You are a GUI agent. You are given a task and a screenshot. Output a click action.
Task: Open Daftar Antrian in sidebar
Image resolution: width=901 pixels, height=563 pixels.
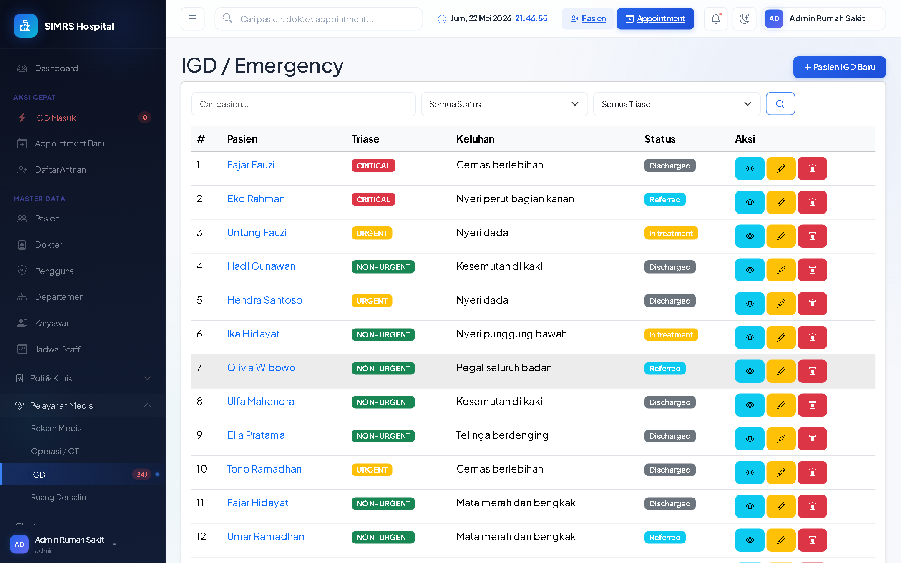[x=83, y=170]
